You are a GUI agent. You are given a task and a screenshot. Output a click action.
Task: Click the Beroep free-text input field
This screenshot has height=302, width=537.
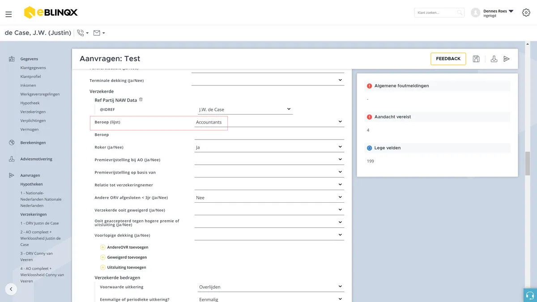point(269,135)
